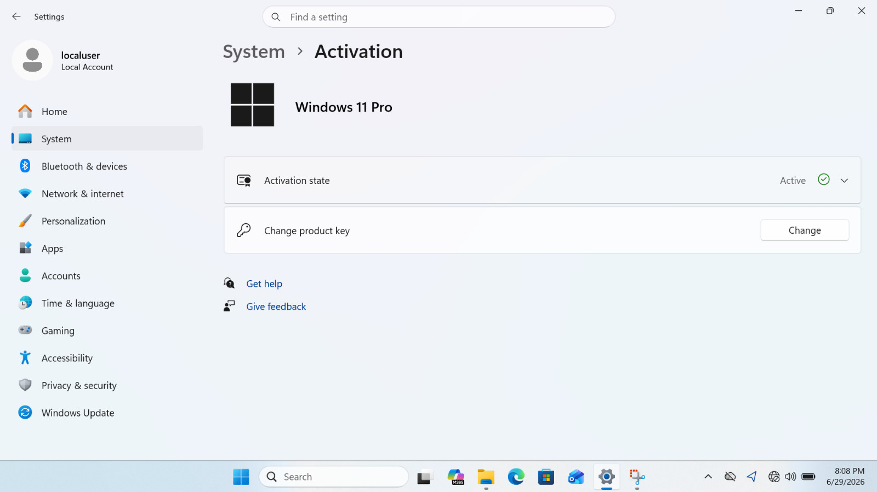The image size is (877, 492).
Task: Switch to the Apps settings
Action: [x=107, y=248]
